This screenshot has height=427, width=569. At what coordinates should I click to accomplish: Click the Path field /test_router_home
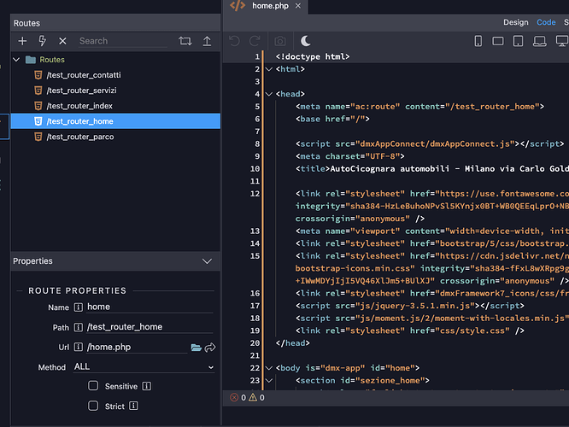point(150,327)
